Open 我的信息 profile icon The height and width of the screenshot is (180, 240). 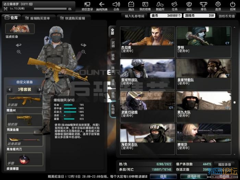click(x=145, y=6)
